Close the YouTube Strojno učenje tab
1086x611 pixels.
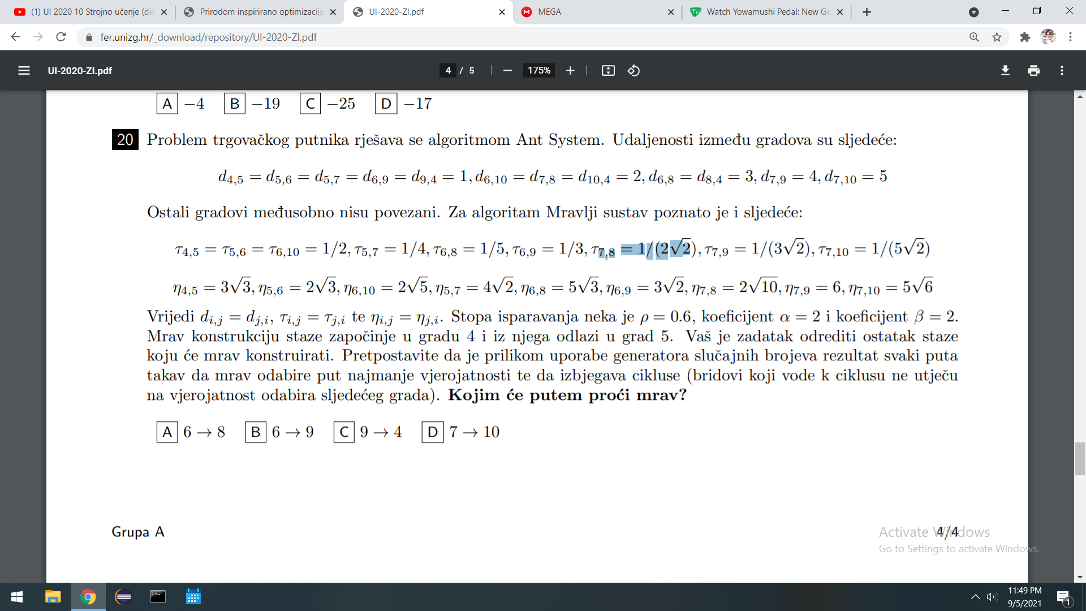[164, 12]
